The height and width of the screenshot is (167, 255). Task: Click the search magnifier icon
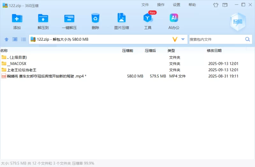(248, 39)
